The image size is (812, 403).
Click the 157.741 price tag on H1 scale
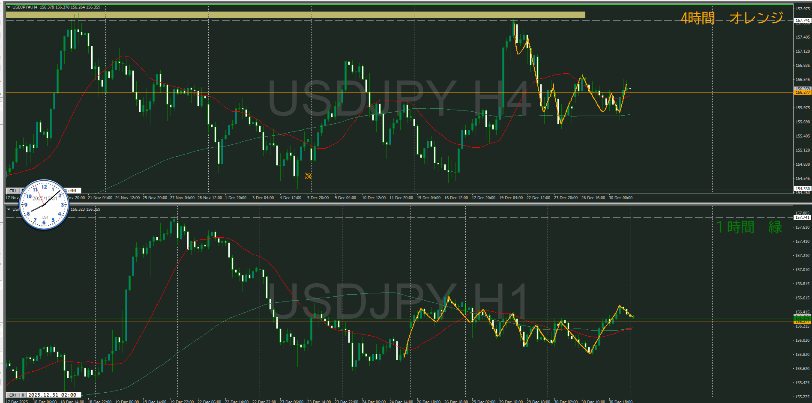(x=803, y=218)
